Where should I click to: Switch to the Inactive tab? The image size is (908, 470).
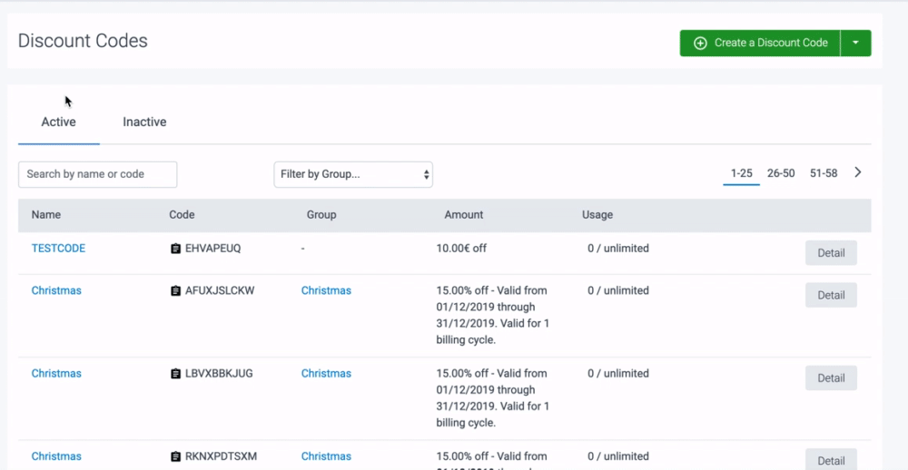point(144,122)
